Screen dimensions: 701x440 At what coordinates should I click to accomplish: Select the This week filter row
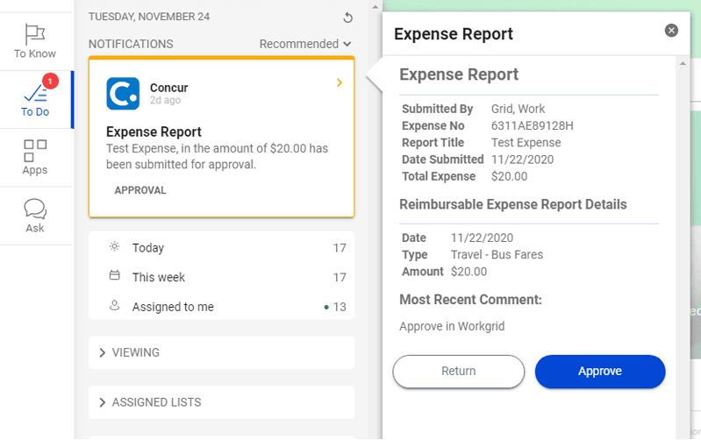click(222, 277)
